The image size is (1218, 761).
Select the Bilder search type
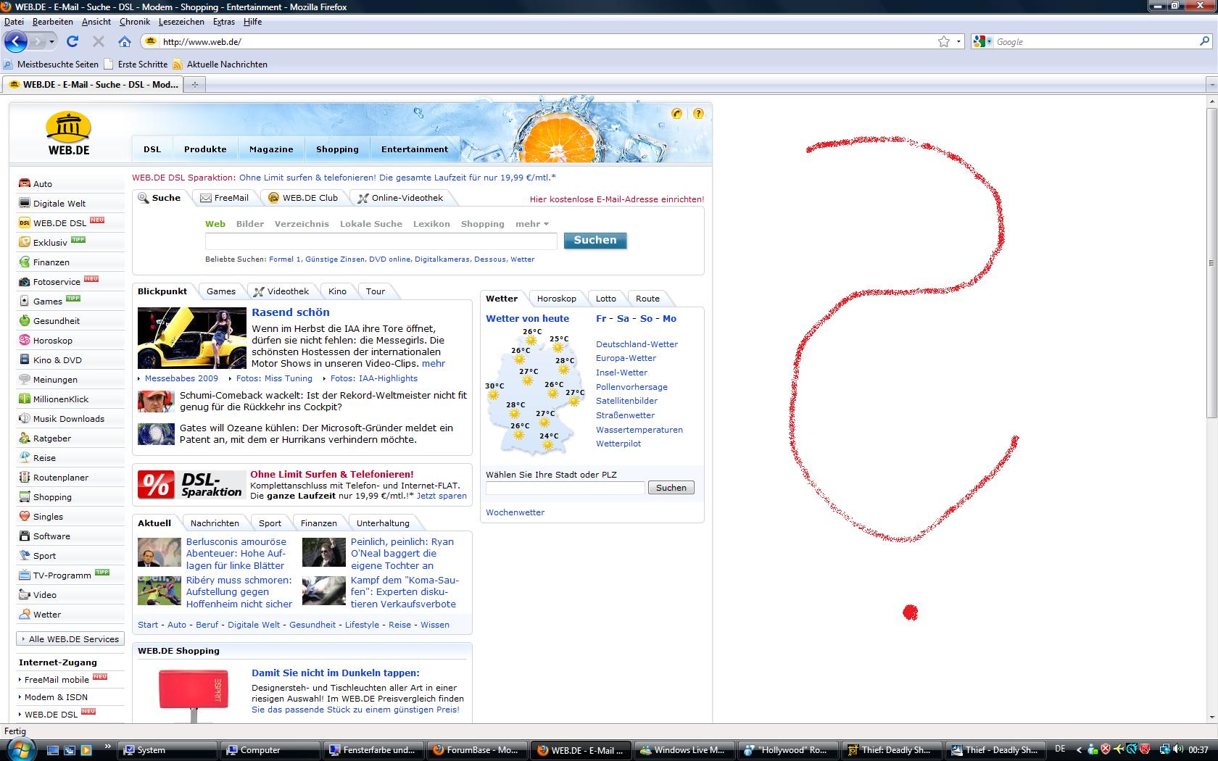click(250, 224)
